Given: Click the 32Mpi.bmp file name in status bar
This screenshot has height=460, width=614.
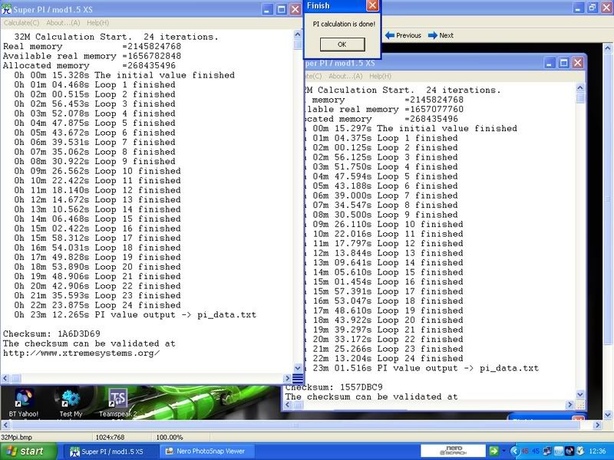Looking at the screenshot, I should [x=17, y=437].
